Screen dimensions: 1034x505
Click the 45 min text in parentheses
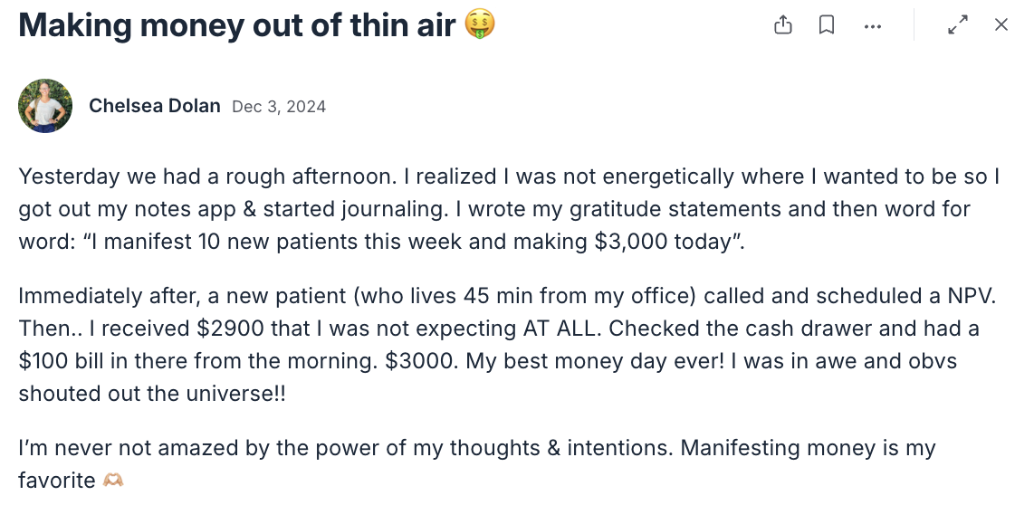click(499, 296)
